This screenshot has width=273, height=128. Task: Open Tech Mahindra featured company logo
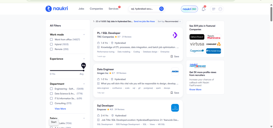pyautogui.click(x=214, y=37)
